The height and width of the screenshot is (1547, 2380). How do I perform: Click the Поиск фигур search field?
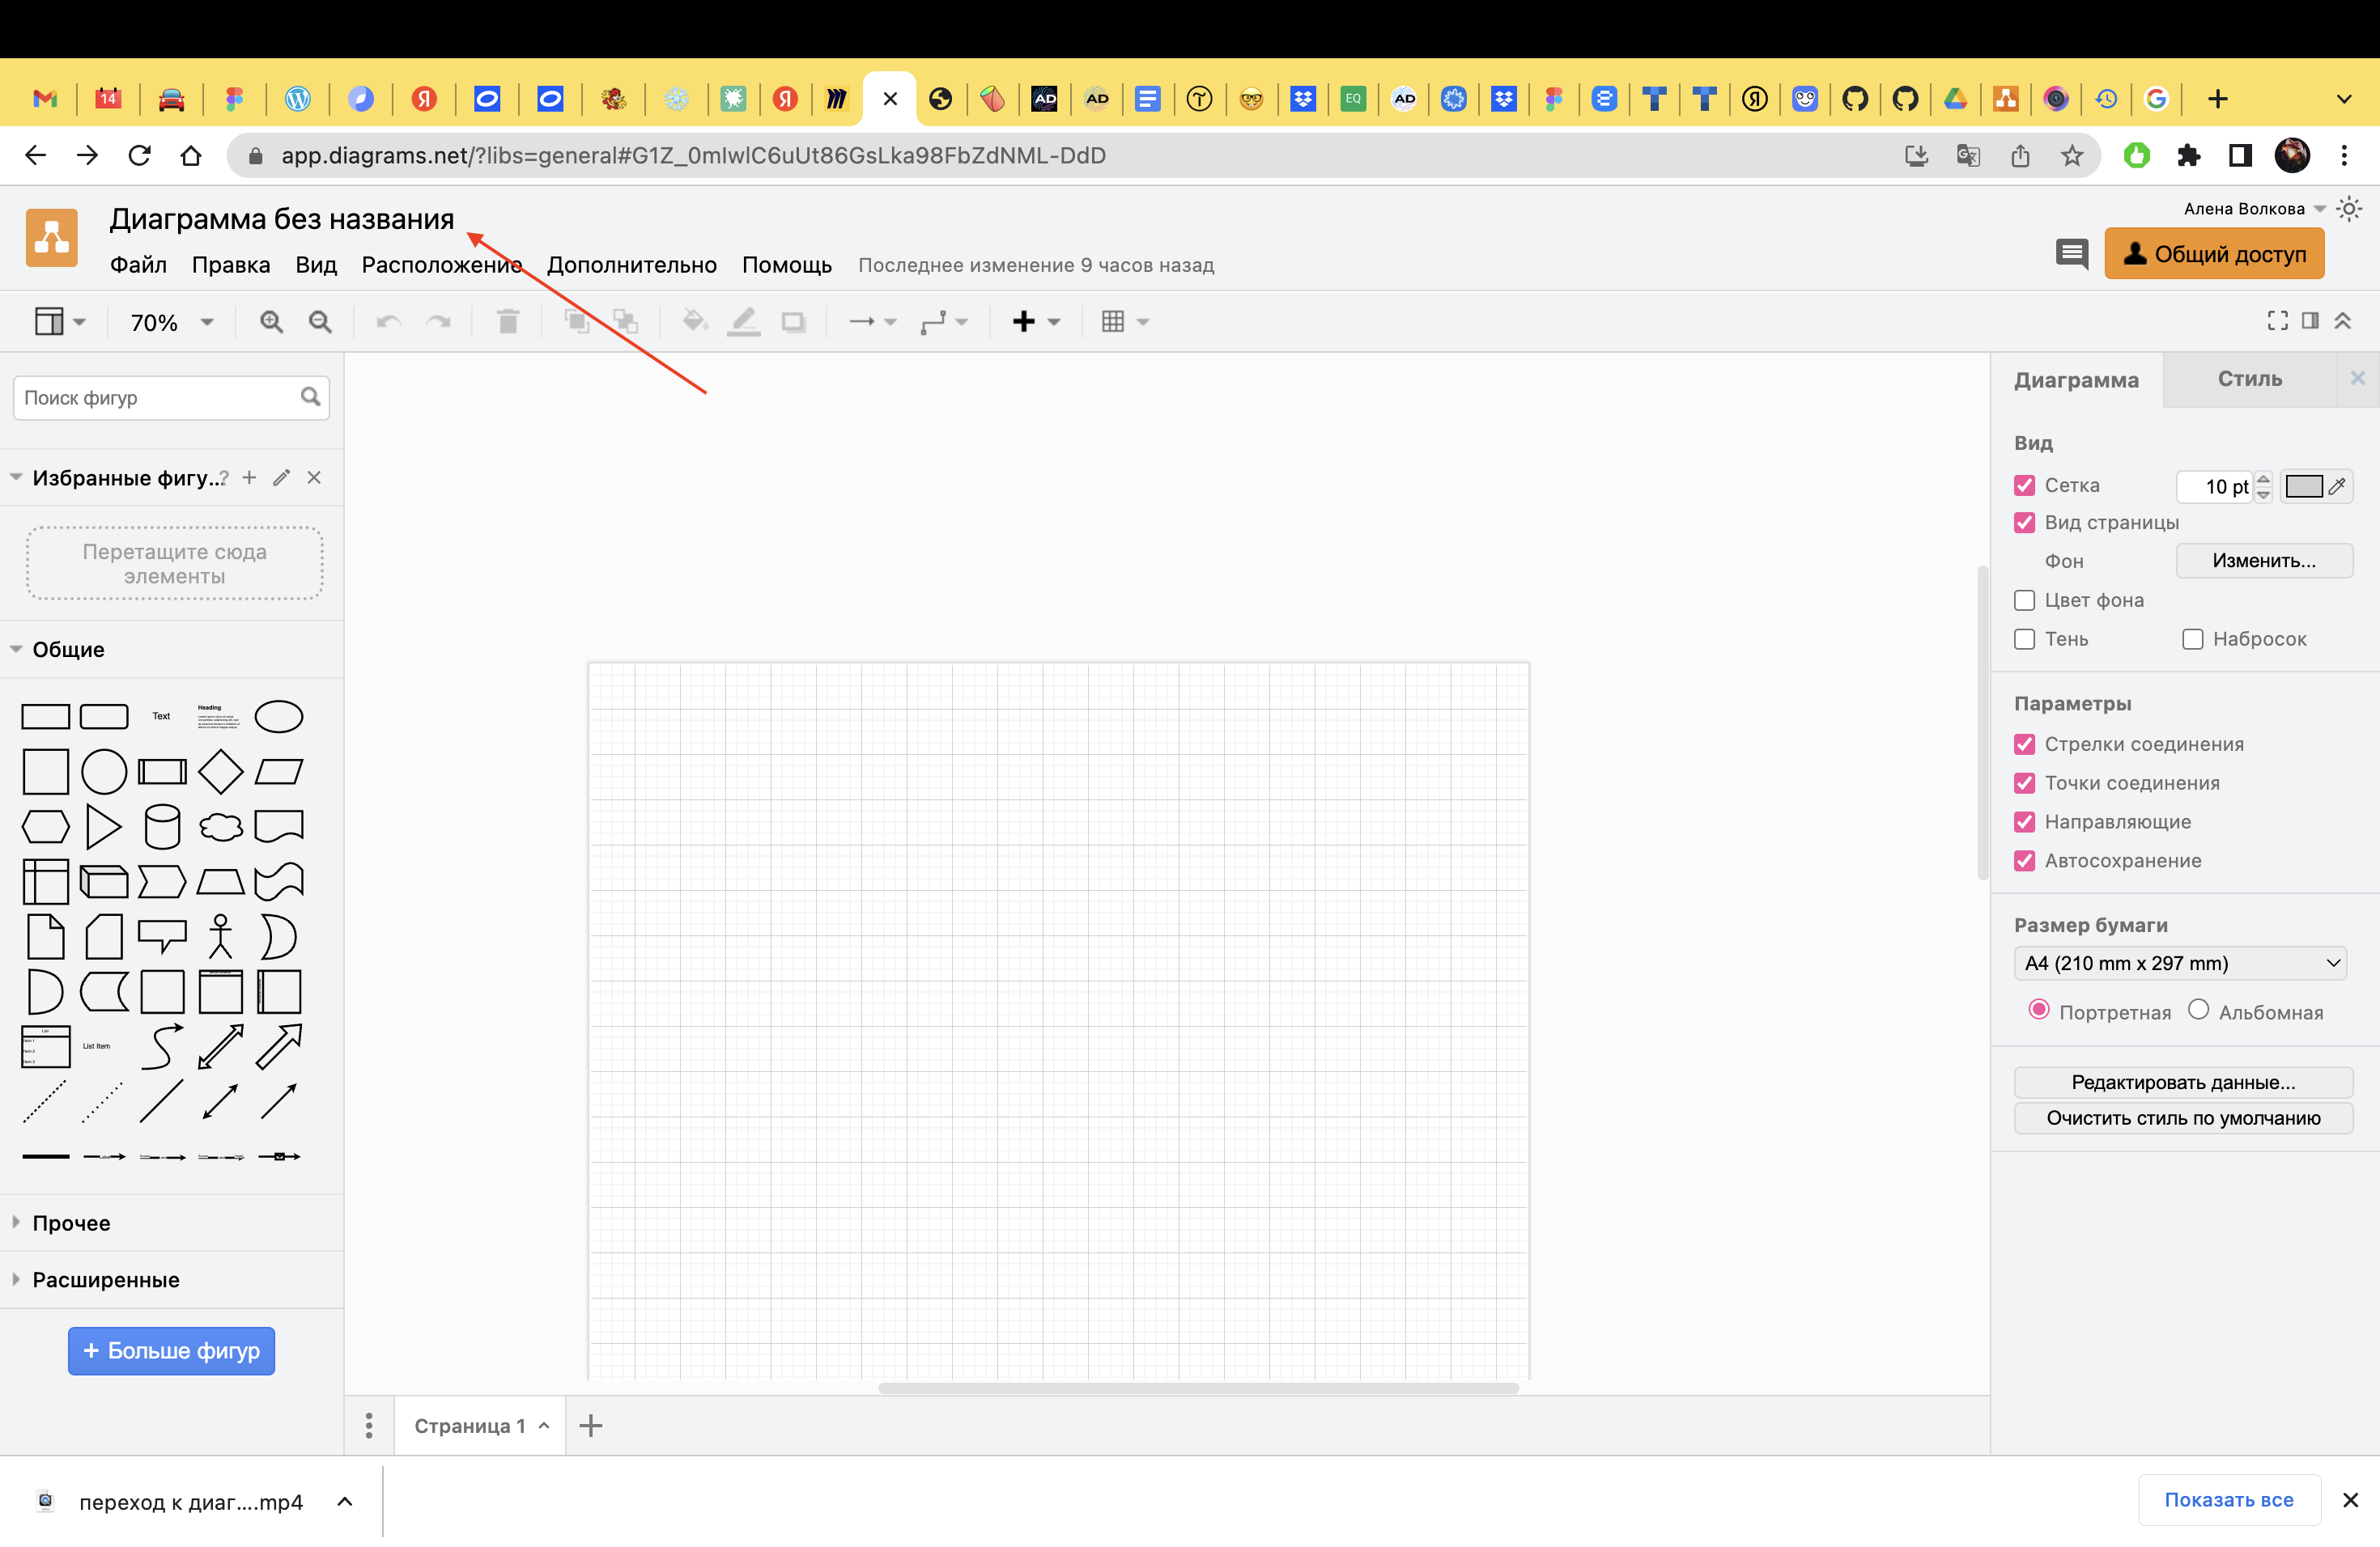150,396
